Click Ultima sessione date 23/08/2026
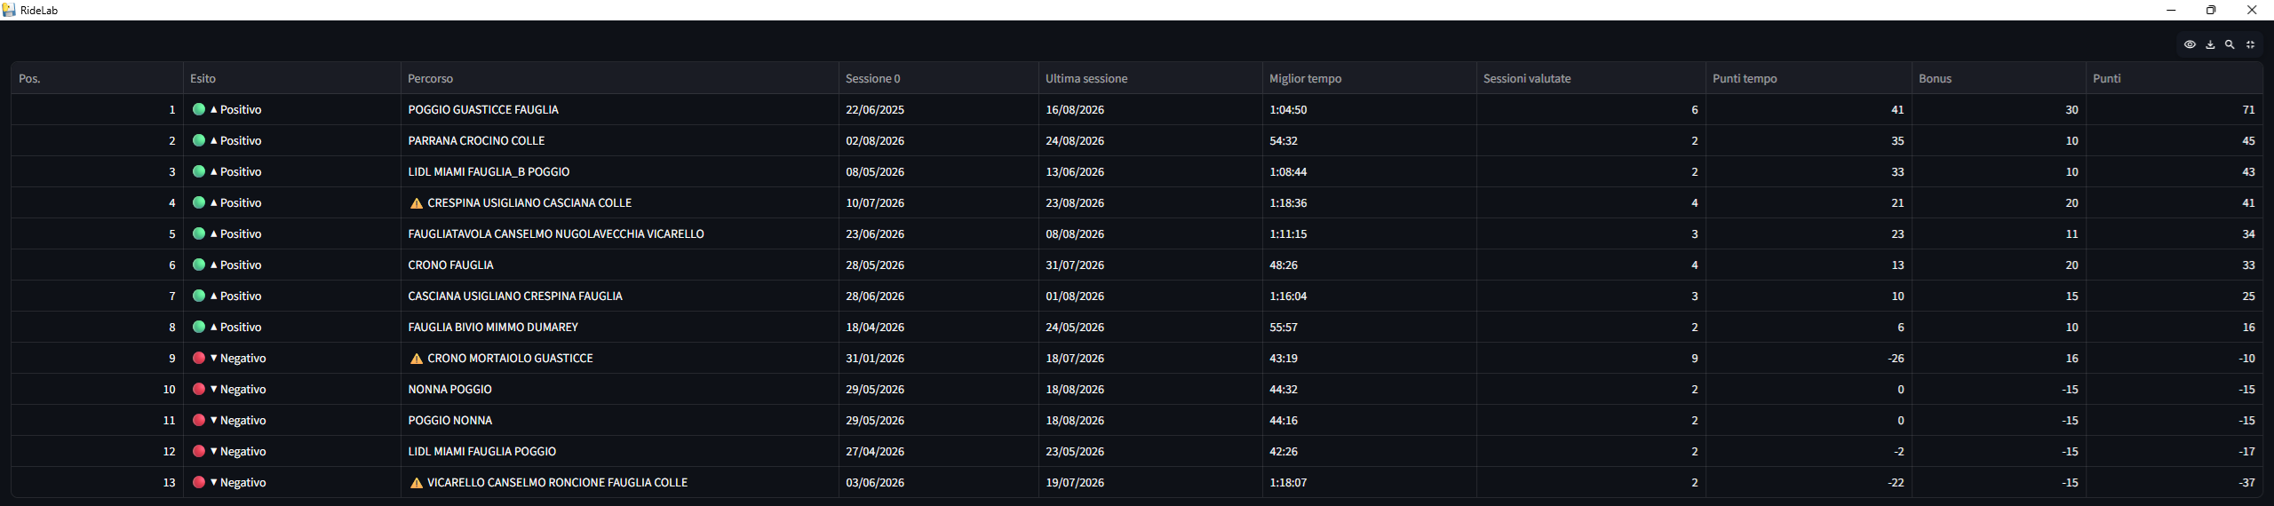This screenshot has height=506, width=2274. pos(1075,202)
